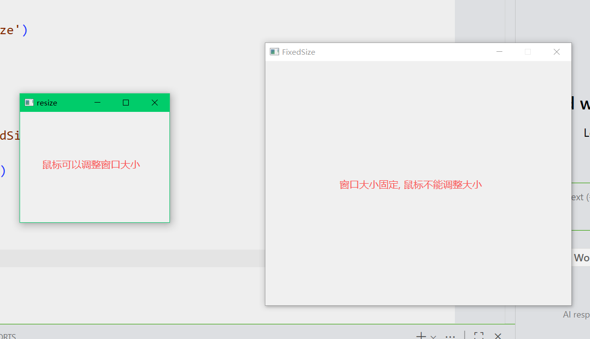Minimize the resize window
This screenshot has width=590, height=339.
click(97, 103)
